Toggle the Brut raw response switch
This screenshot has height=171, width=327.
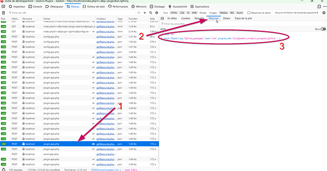coord(323,29)
